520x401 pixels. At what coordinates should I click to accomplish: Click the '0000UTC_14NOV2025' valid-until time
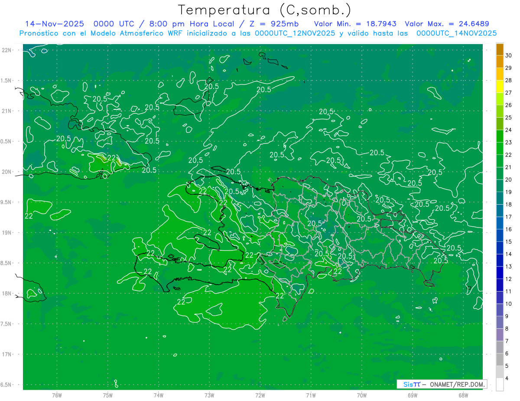pyautogui.click(x=456, y=33)
